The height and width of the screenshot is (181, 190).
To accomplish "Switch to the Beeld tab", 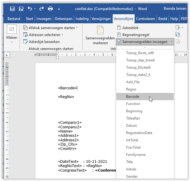I will coord(163,19).
